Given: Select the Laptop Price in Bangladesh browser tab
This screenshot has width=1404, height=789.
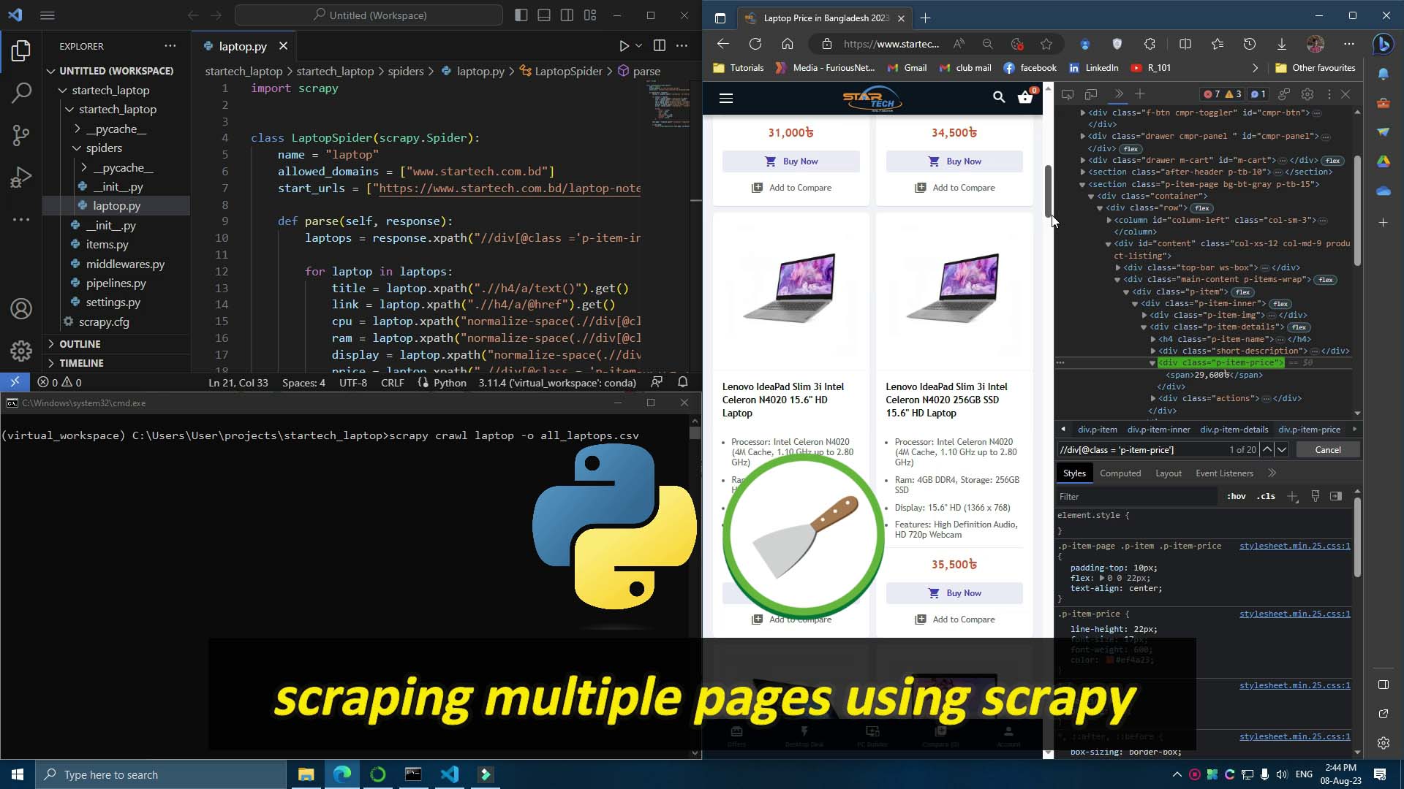Looking at the screenshot, I should pos(824,18).
